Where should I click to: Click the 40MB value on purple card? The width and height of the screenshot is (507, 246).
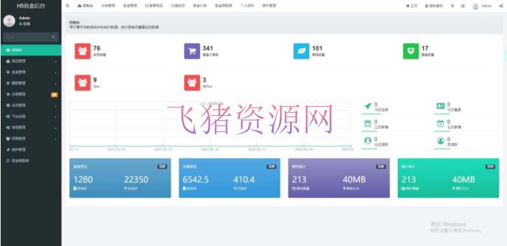(354, 180)
